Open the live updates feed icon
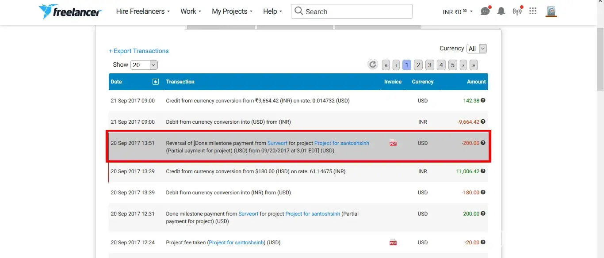604x258 pixels. click(517, 11)
